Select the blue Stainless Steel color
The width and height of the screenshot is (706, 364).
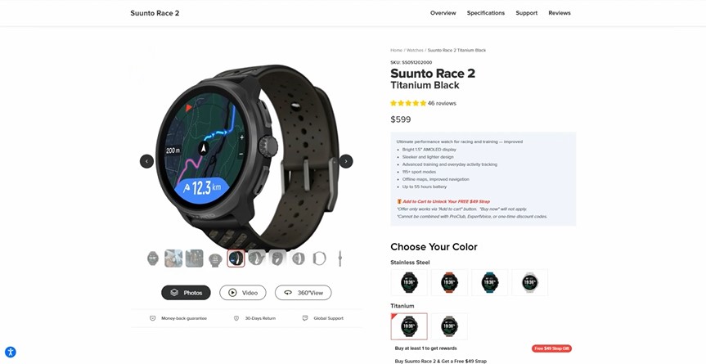(x=490, y=282)
